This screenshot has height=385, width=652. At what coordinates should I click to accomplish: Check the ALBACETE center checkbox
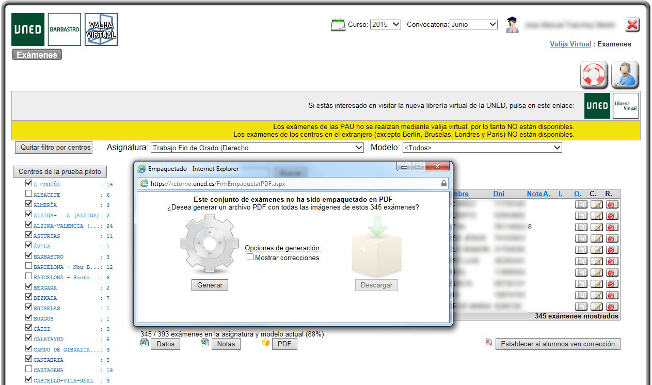(29, 194)
